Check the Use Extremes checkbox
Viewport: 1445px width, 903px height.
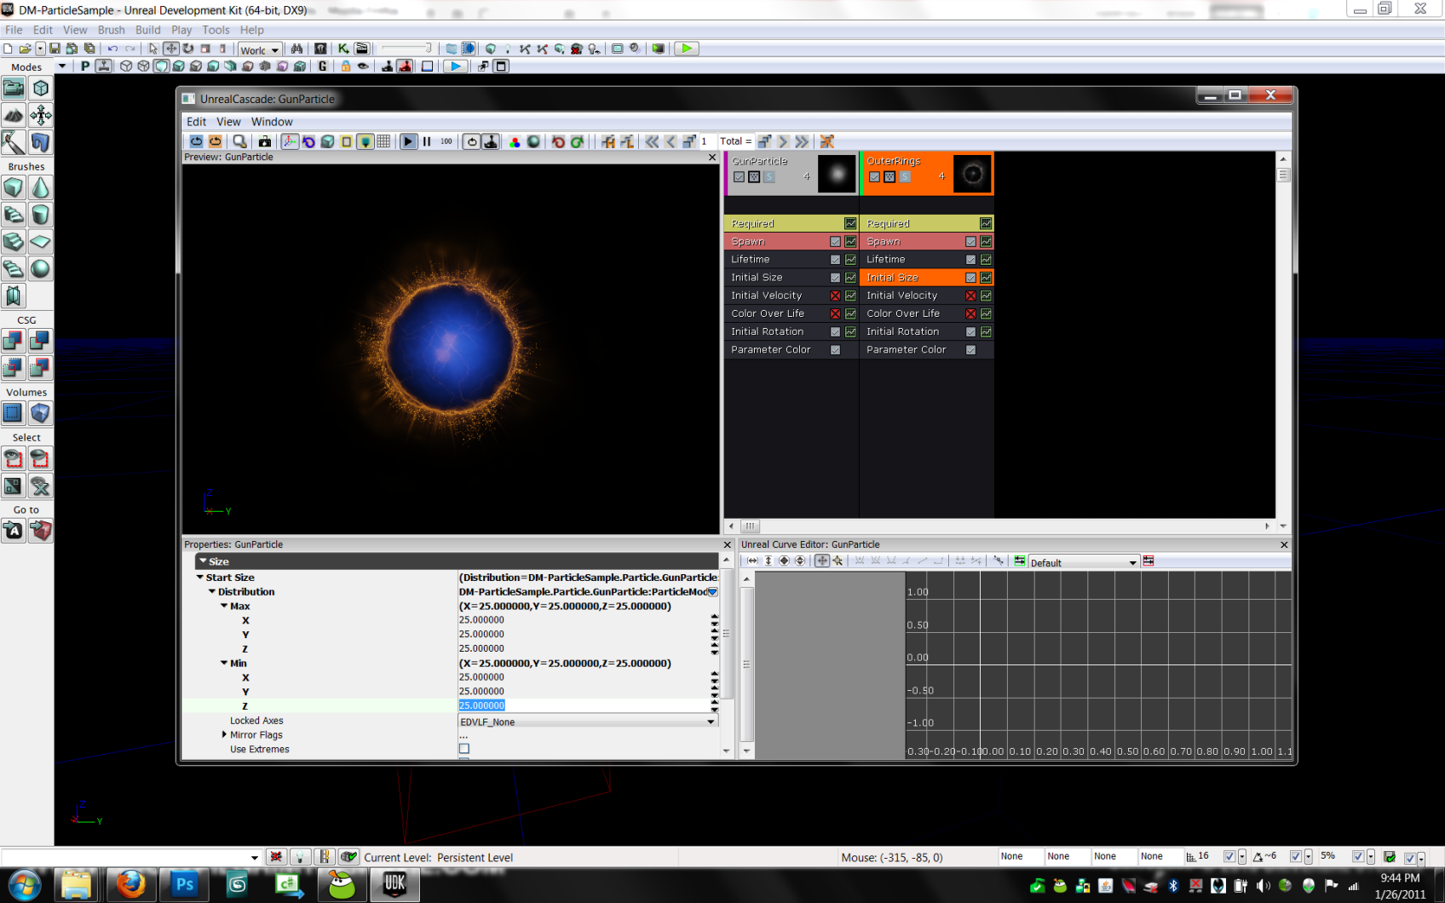(464, 749)
